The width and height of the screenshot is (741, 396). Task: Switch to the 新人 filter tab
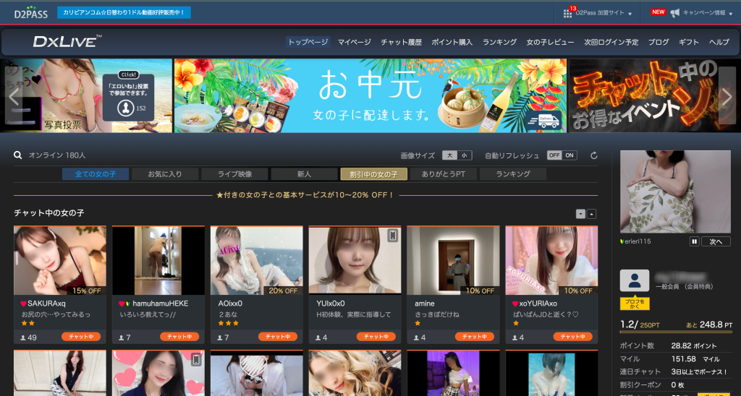(x=303, y=174)
